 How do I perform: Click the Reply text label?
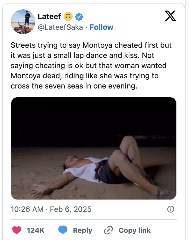point(82,230)
